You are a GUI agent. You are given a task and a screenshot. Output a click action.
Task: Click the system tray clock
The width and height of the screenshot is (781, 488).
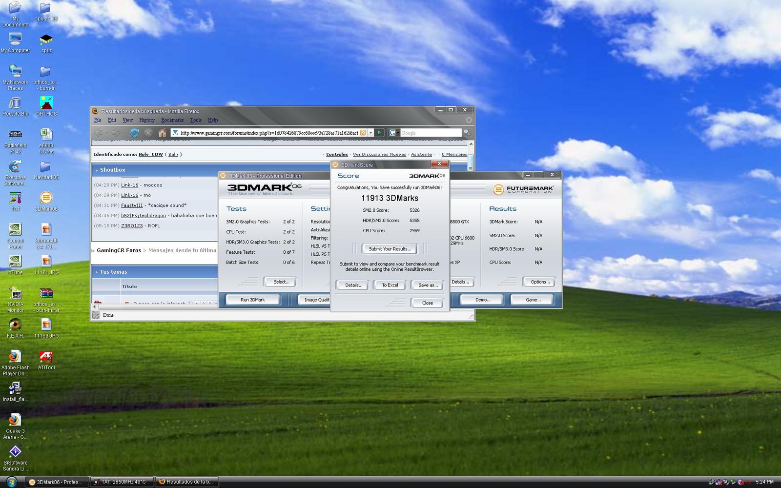764,482
